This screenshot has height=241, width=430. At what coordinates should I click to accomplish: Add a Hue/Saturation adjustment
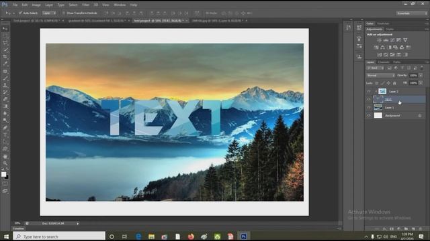(x=376, y=48)
